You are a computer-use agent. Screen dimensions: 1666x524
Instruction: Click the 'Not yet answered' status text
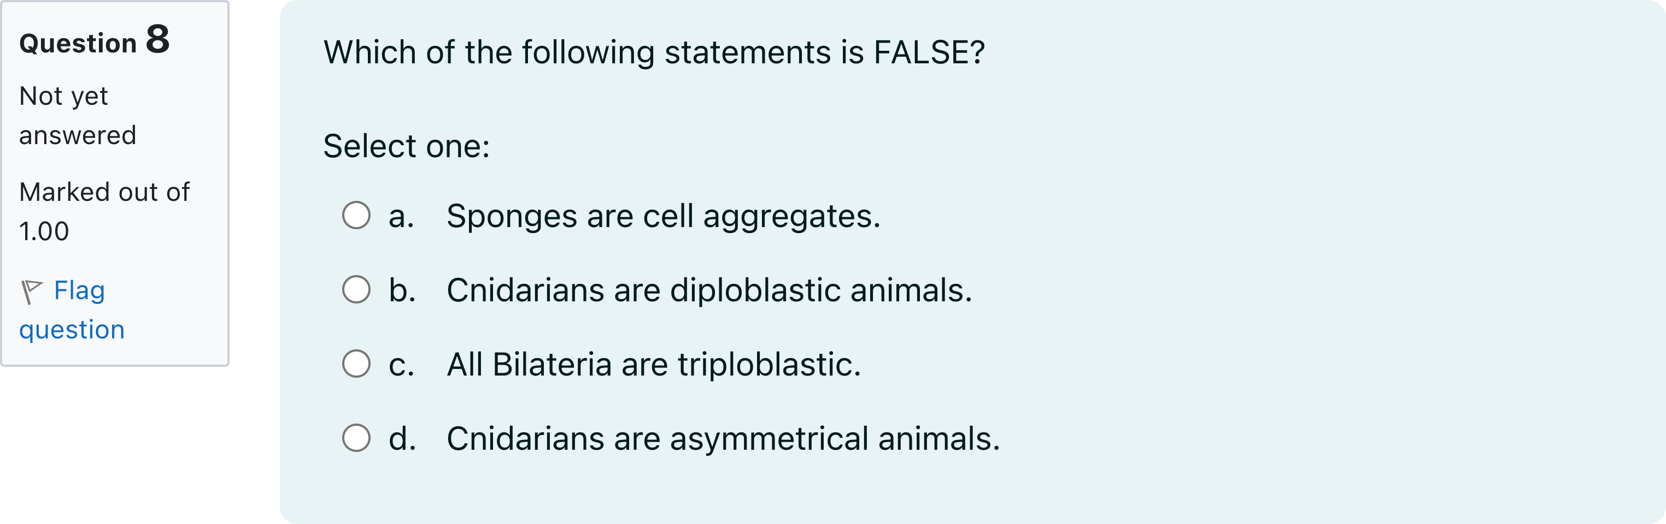(78, 115)
